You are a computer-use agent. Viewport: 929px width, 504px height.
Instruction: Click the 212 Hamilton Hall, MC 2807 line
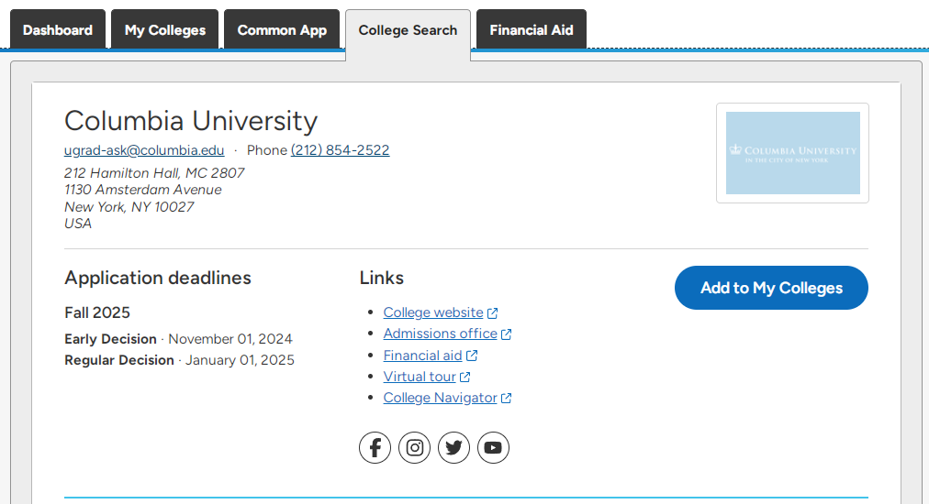coord(154,173)
